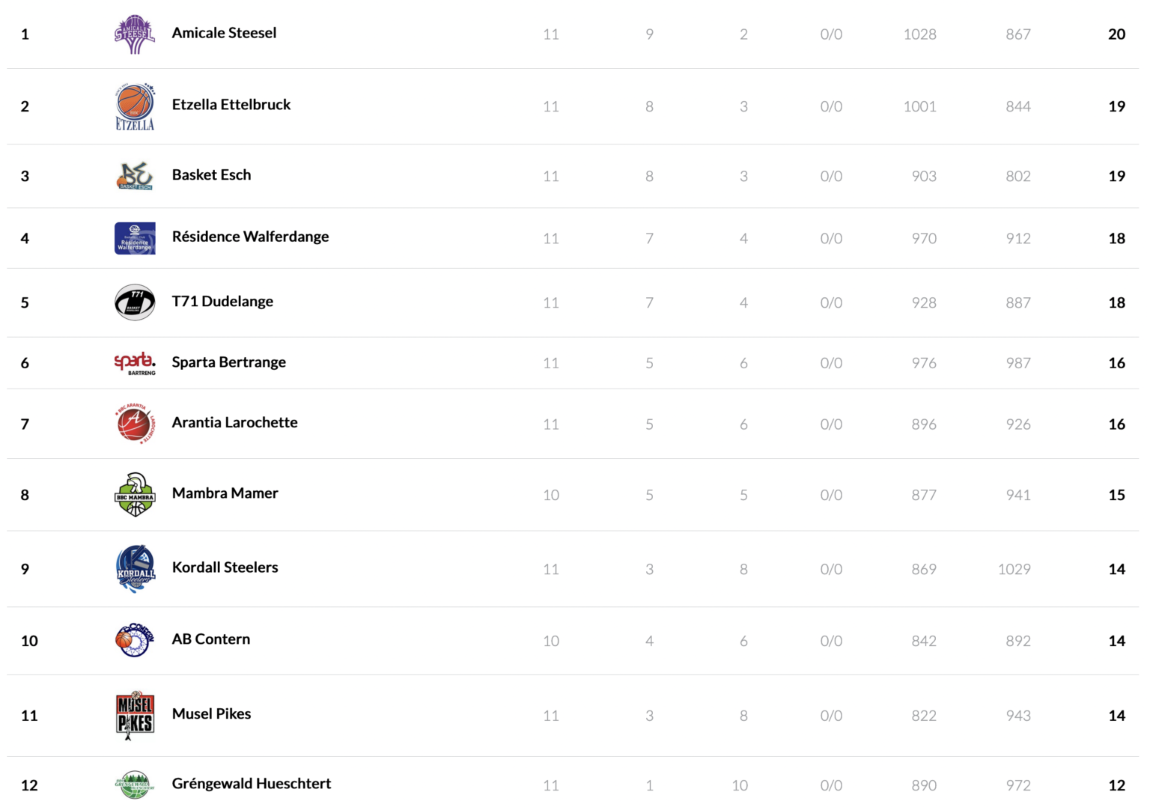Open the Amicale Steesel team link

[x=224, y=33]
